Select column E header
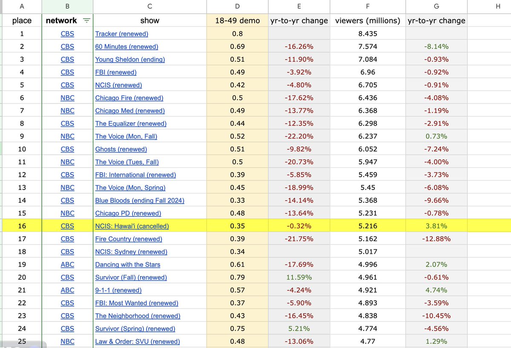This screenshot has height=348, width=511. coord(299,6)
